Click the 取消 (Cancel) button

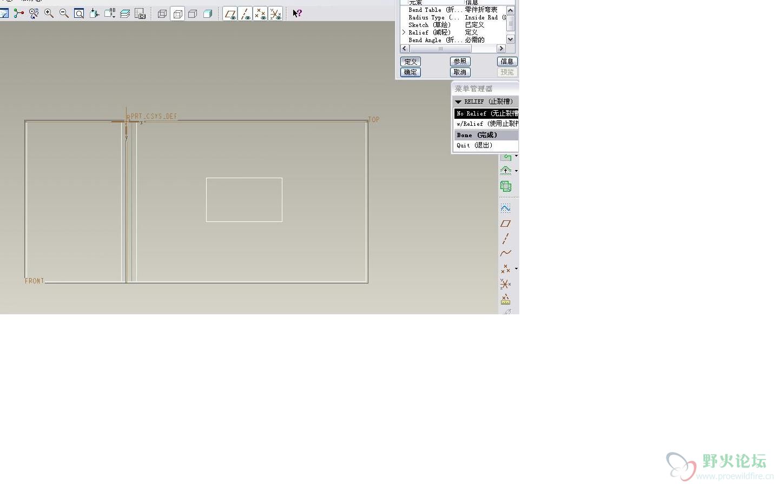pos(460,72)
